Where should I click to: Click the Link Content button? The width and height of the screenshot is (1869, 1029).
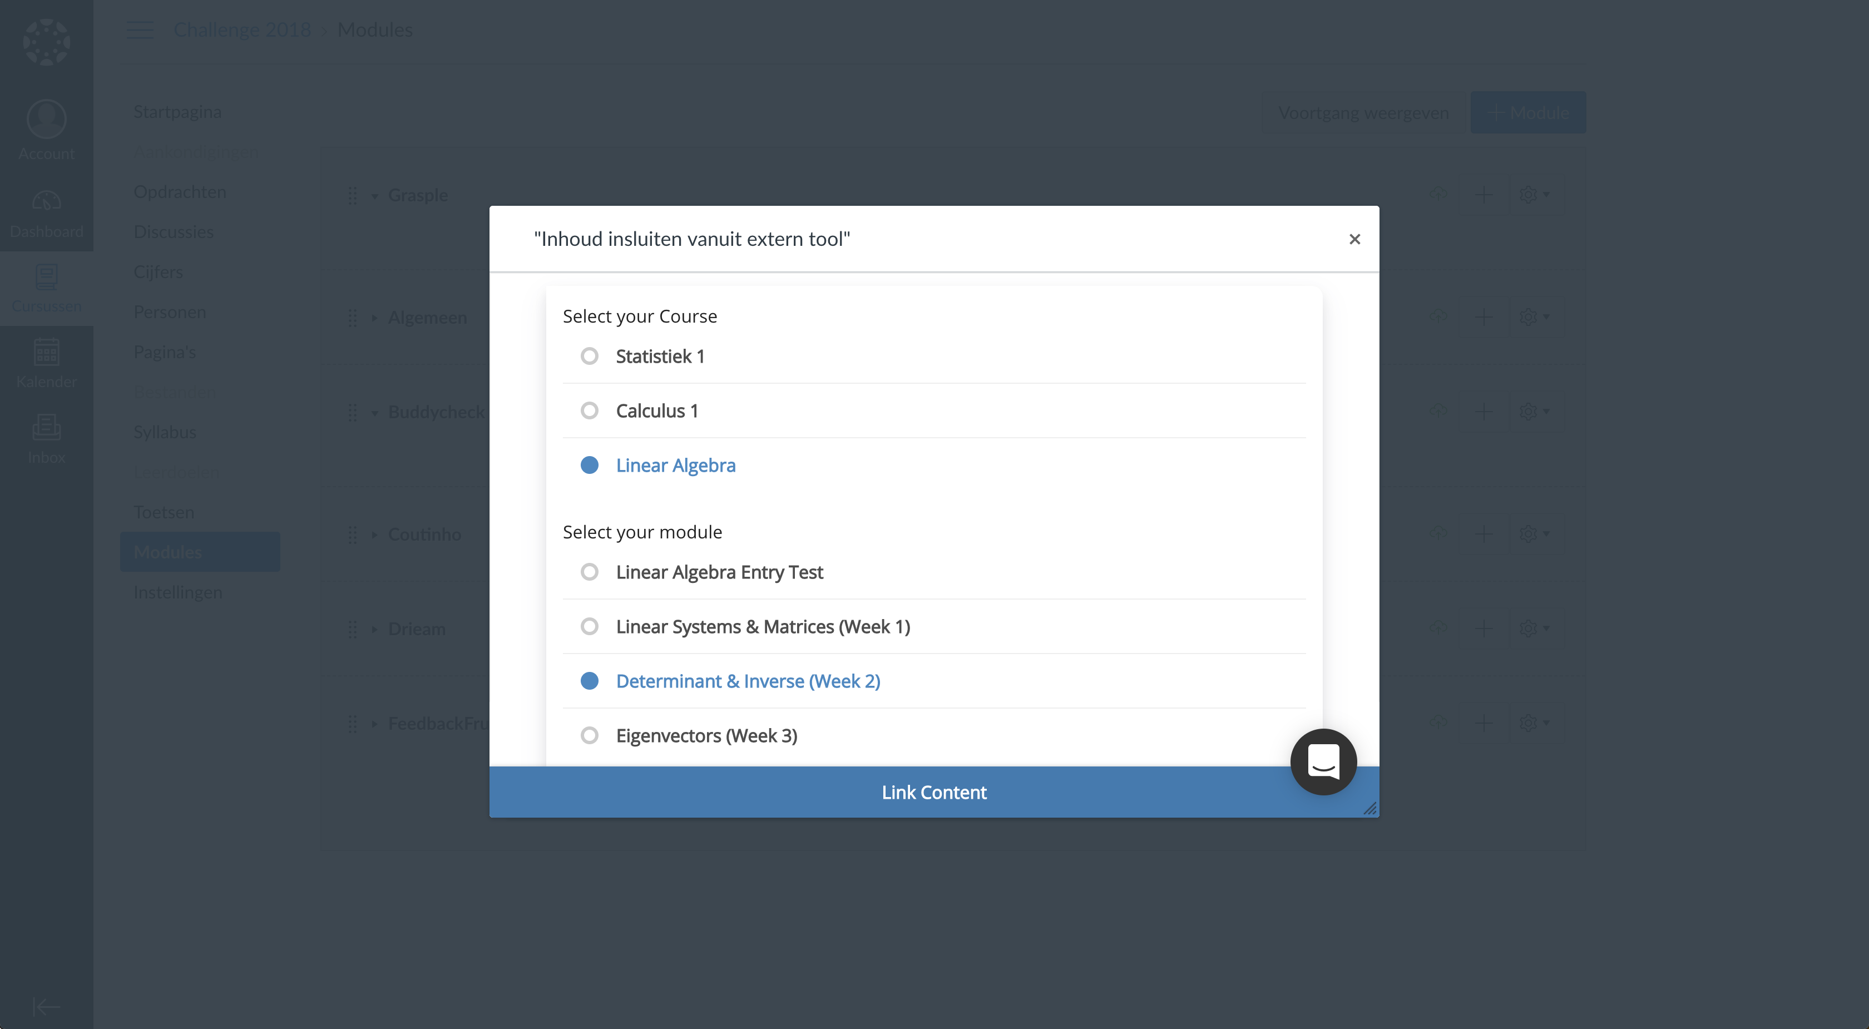[x=934, y=793]
